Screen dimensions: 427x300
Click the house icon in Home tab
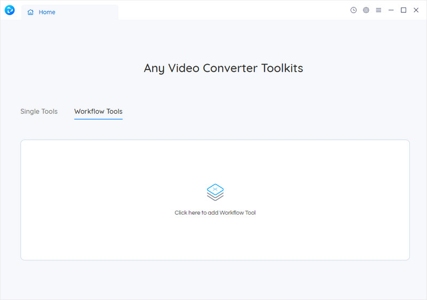tap(30, 12)
